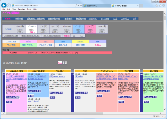
Task: Select the CS broadcast type
Action: pyautogui.click(x=82, y=36)
